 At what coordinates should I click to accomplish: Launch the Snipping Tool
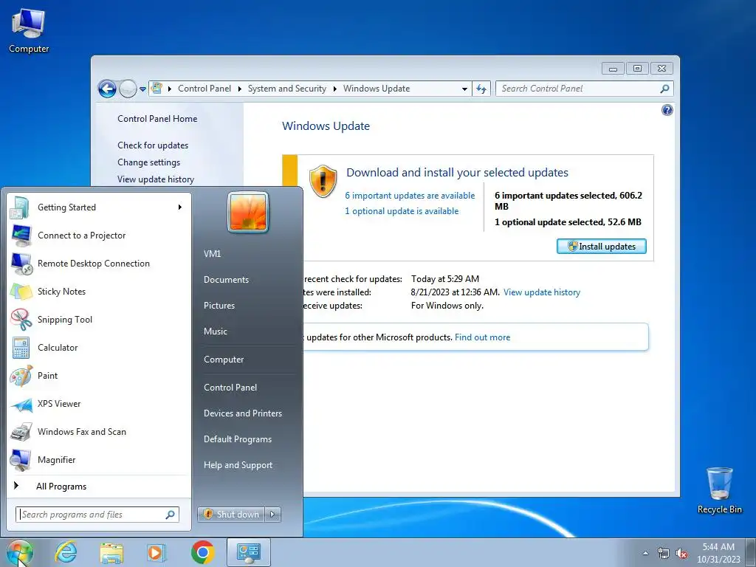98,319
